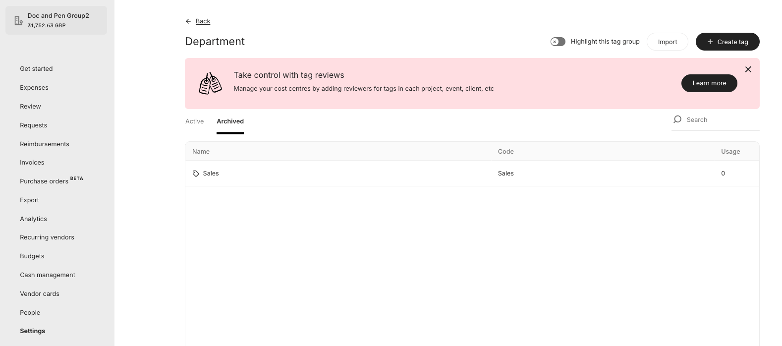Click the Department page title
782x346 pixels.
215,42
